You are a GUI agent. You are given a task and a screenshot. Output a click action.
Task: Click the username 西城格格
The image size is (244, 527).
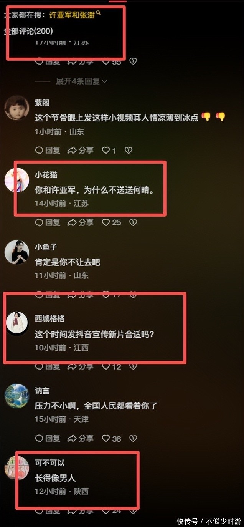[x=50, y=318]
